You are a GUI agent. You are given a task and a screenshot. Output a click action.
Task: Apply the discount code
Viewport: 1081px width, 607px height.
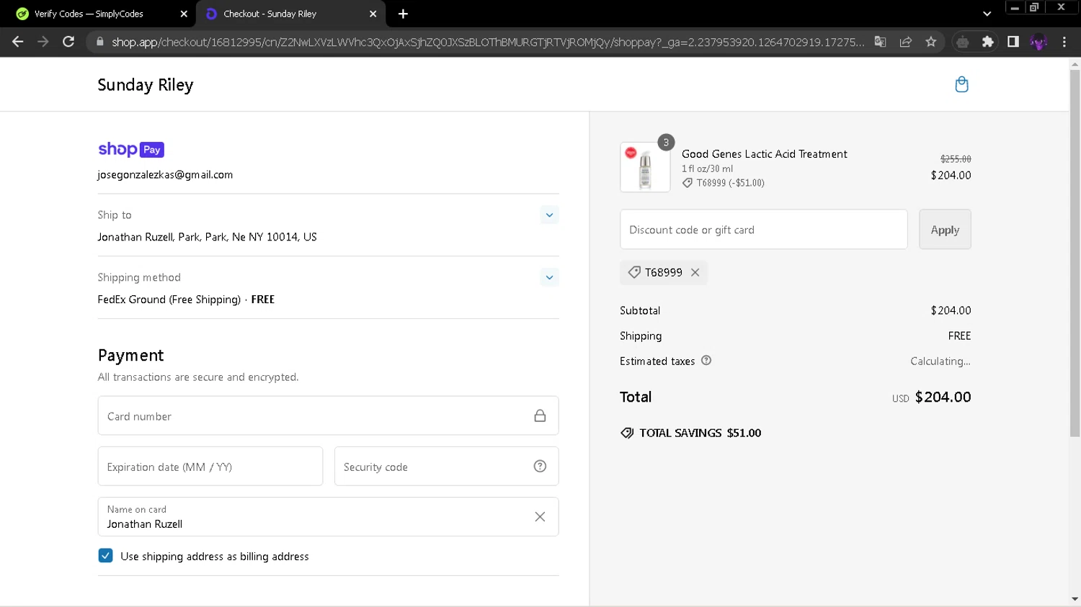(945, 230)
